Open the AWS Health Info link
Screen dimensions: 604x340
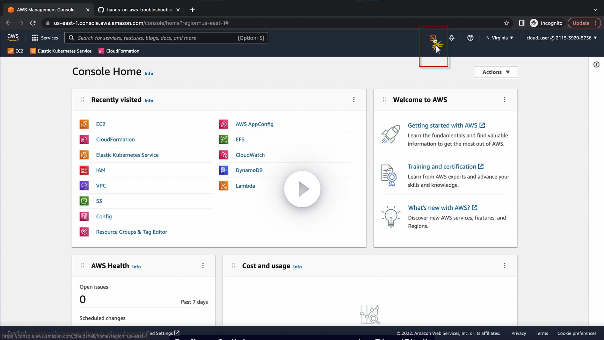pyautogui.click(x=136, y=267)
